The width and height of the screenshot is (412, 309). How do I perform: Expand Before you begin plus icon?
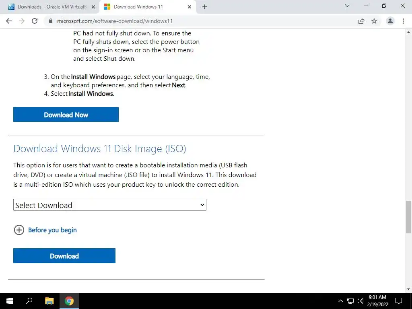[x=19, y=230]
